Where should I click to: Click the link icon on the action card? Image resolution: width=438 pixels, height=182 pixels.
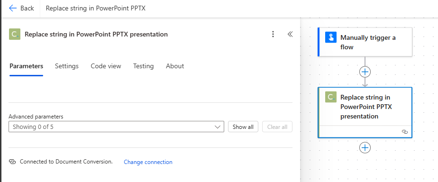coord(405,132)
